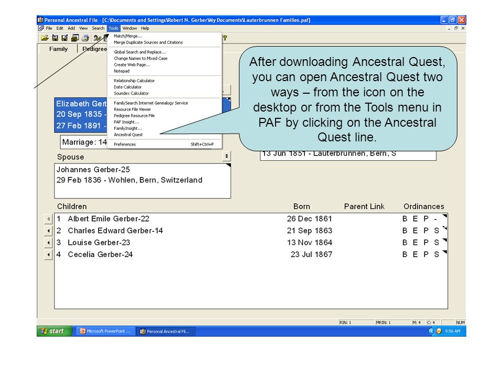Click the Backup toolbar icon beside the printer
The height and width of the screenshot is (377, 503).
[x=75, y=38]
